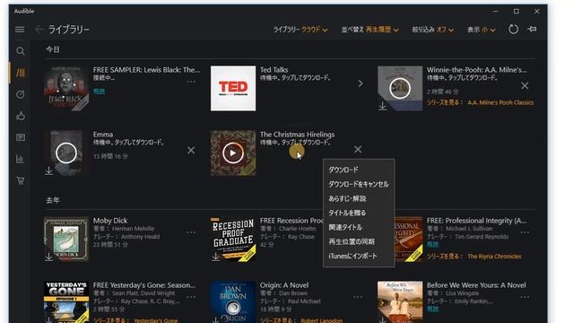The width and height of the screenshot is (574, 323).
Task: Open the shopping cart store icon
Action: 21,180
